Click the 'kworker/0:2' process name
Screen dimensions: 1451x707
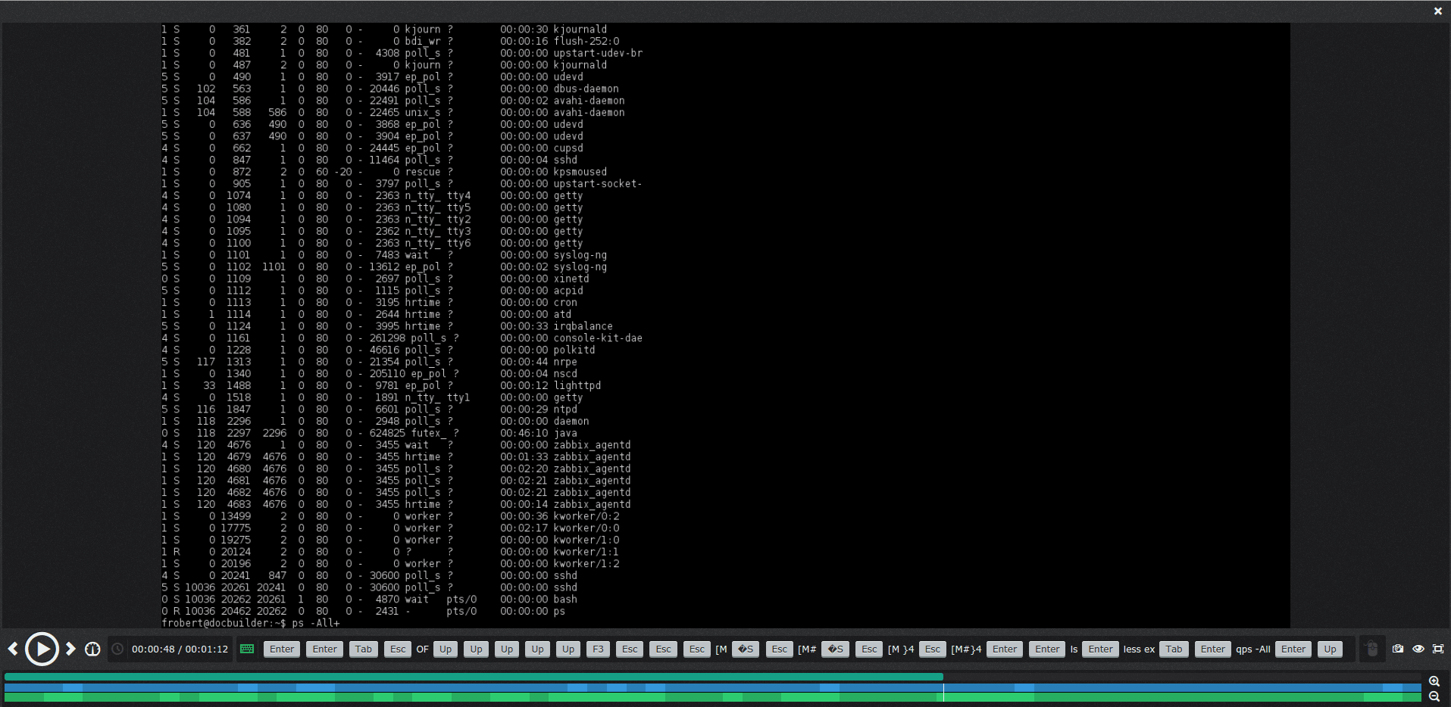tap(586, 516)
